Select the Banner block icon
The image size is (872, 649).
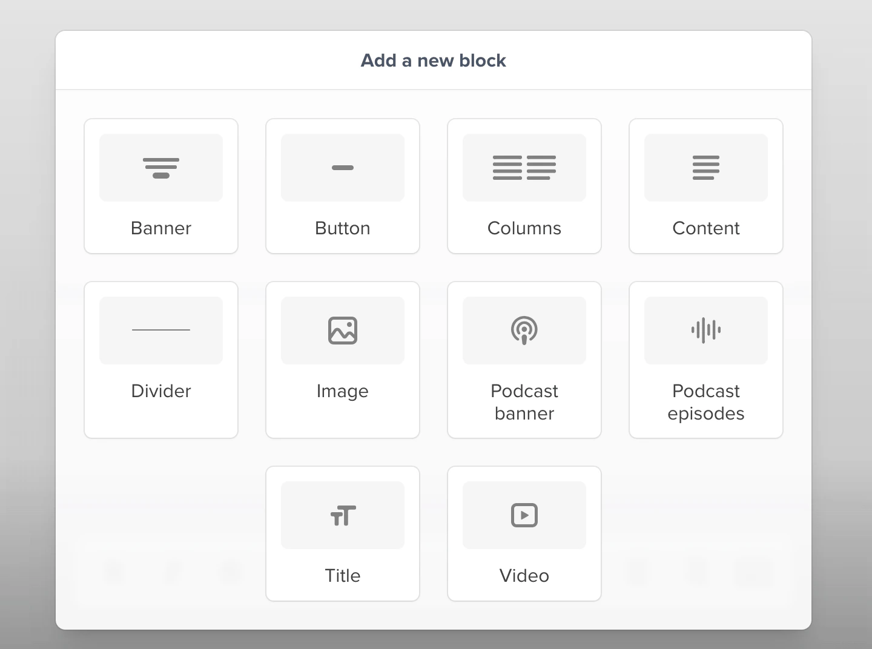[160, 168]
